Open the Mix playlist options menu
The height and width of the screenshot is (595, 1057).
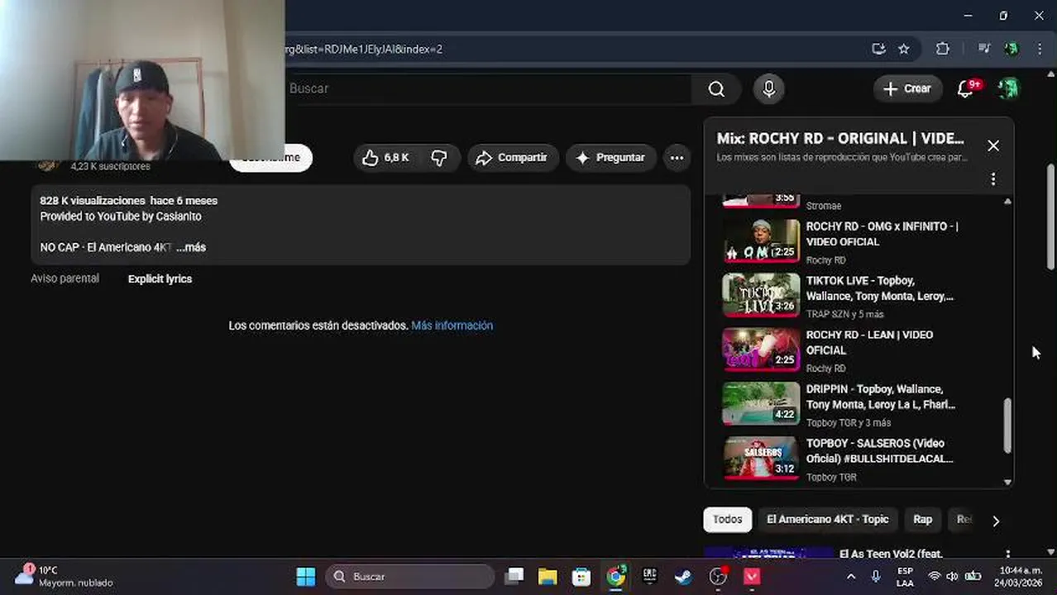pos(993,178)
